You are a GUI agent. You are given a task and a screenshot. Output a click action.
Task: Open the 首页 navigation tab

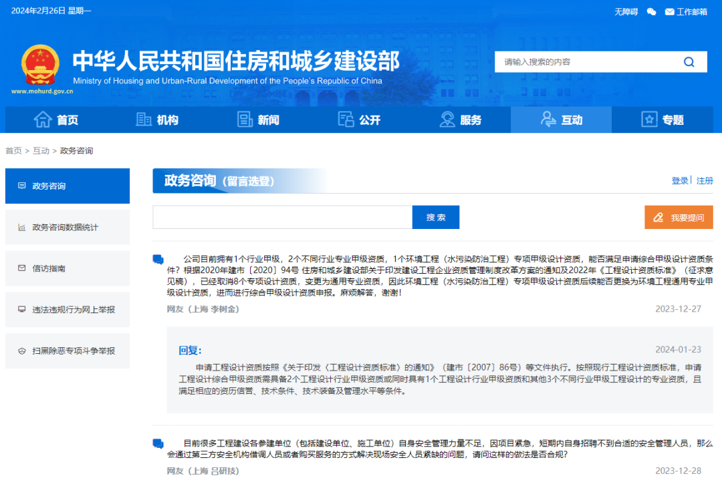coord(55,119)
